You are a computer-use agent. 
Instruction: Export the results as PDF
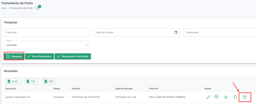(49, 81)
